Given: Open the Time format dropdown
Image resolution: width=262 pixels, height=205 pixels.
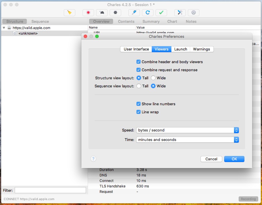Looking at the screenshot, I should tap(188, 140).
